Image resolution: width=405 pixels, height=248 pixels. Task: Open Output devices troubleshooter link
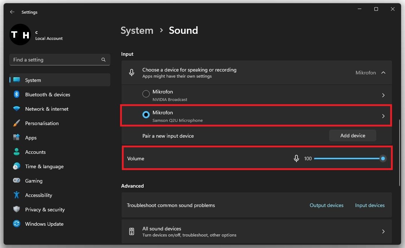point(326,205)
